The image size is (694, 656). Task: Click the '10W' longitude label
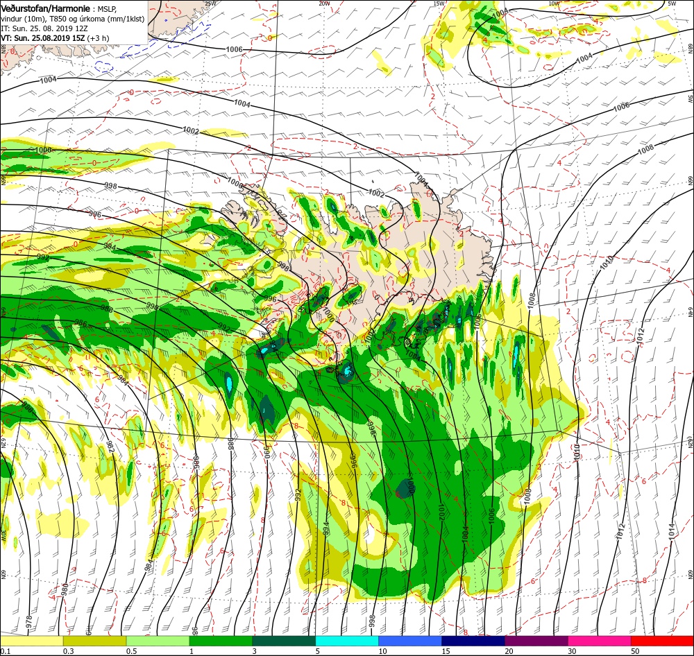tap(554, 3)
